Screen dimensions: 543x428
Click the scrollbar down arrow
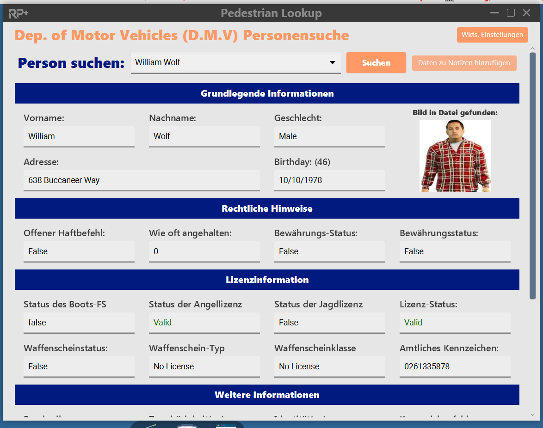(x=532, y=415)
